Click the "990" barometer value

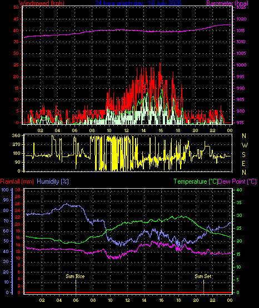point(240,88)
